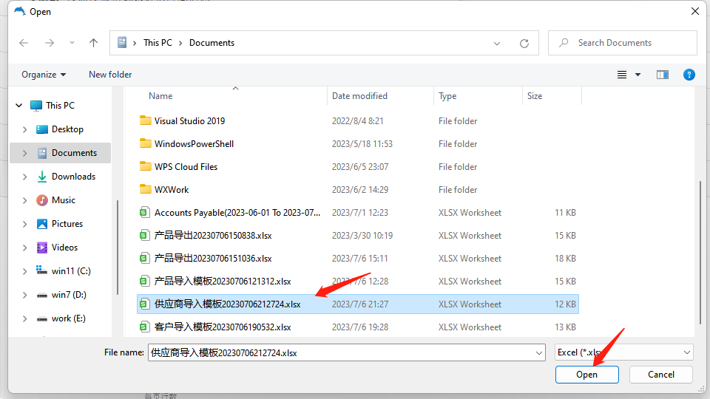Screen dimensions: 710x399
Task: Go up one folder level
Action: [x=93, y=43]
